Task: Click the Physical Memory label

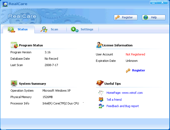Action: [x=21, y=97]
